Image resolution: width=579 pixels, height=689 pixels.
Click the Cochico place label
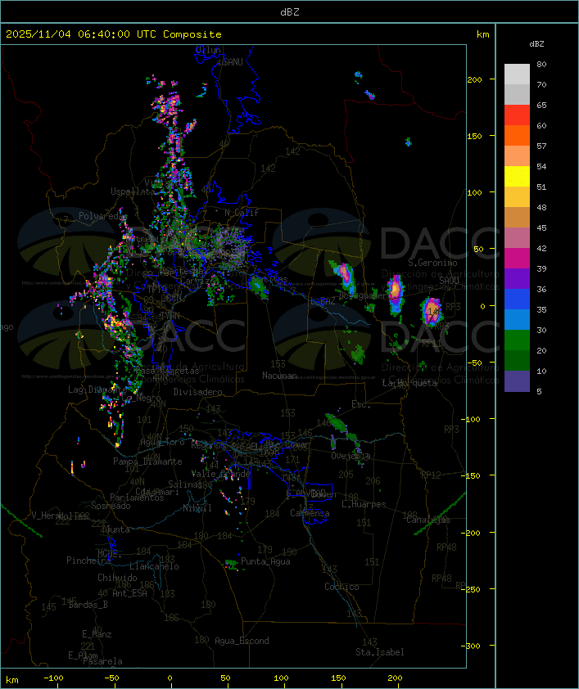[x=342, y=587]
